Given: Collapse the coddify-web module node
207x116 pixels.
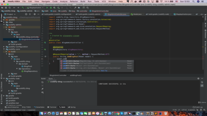Looking at the screenshot, I should click(4, 79).
